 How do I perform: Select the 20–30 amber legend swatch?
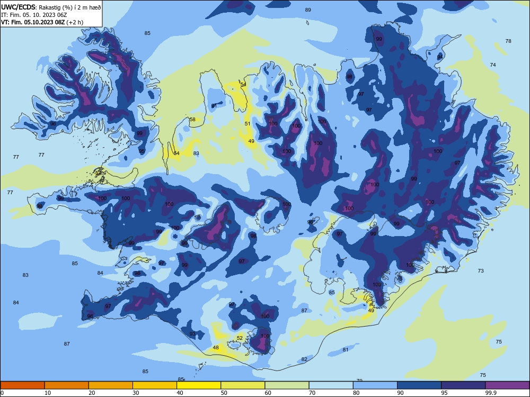111,385
